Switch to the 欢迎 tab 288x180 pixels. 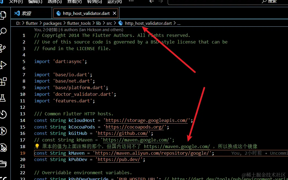coord(31,13)
